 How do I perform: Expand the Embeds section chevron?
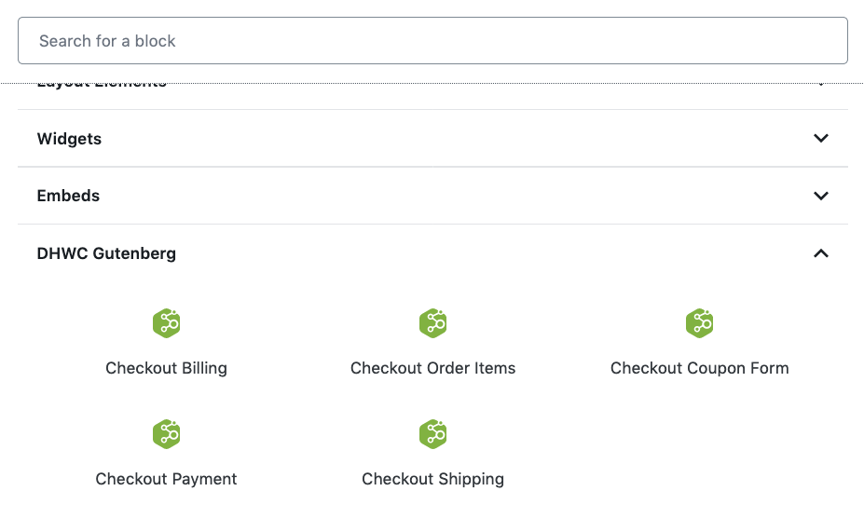pos(820,196)
